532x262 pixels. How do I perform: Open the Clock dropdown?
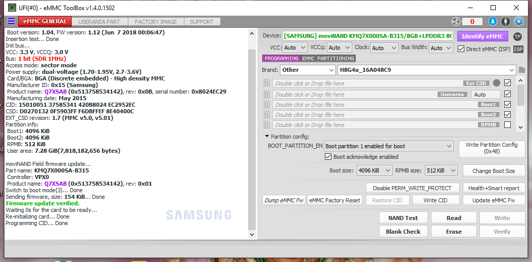tap(384, 48)
